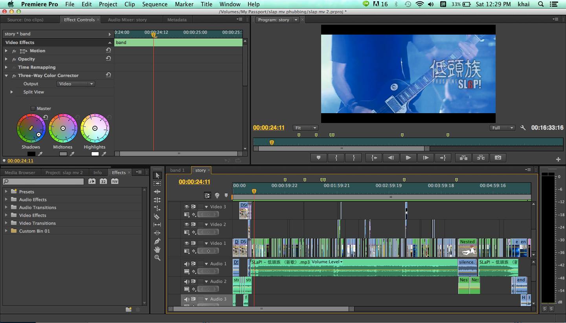Click the Lift button

tap(463, 158)
